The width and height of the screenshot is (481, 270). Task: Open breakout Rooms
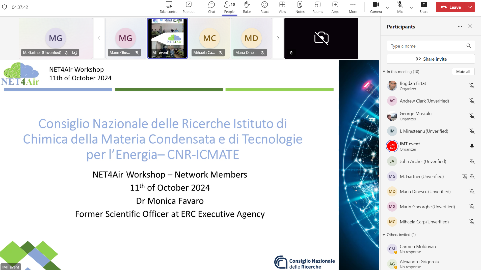[317, 7]
